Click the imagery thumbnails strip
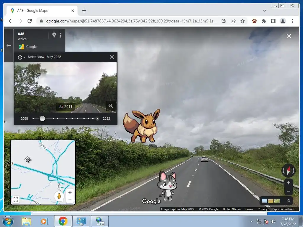 [x=271, y=201]
